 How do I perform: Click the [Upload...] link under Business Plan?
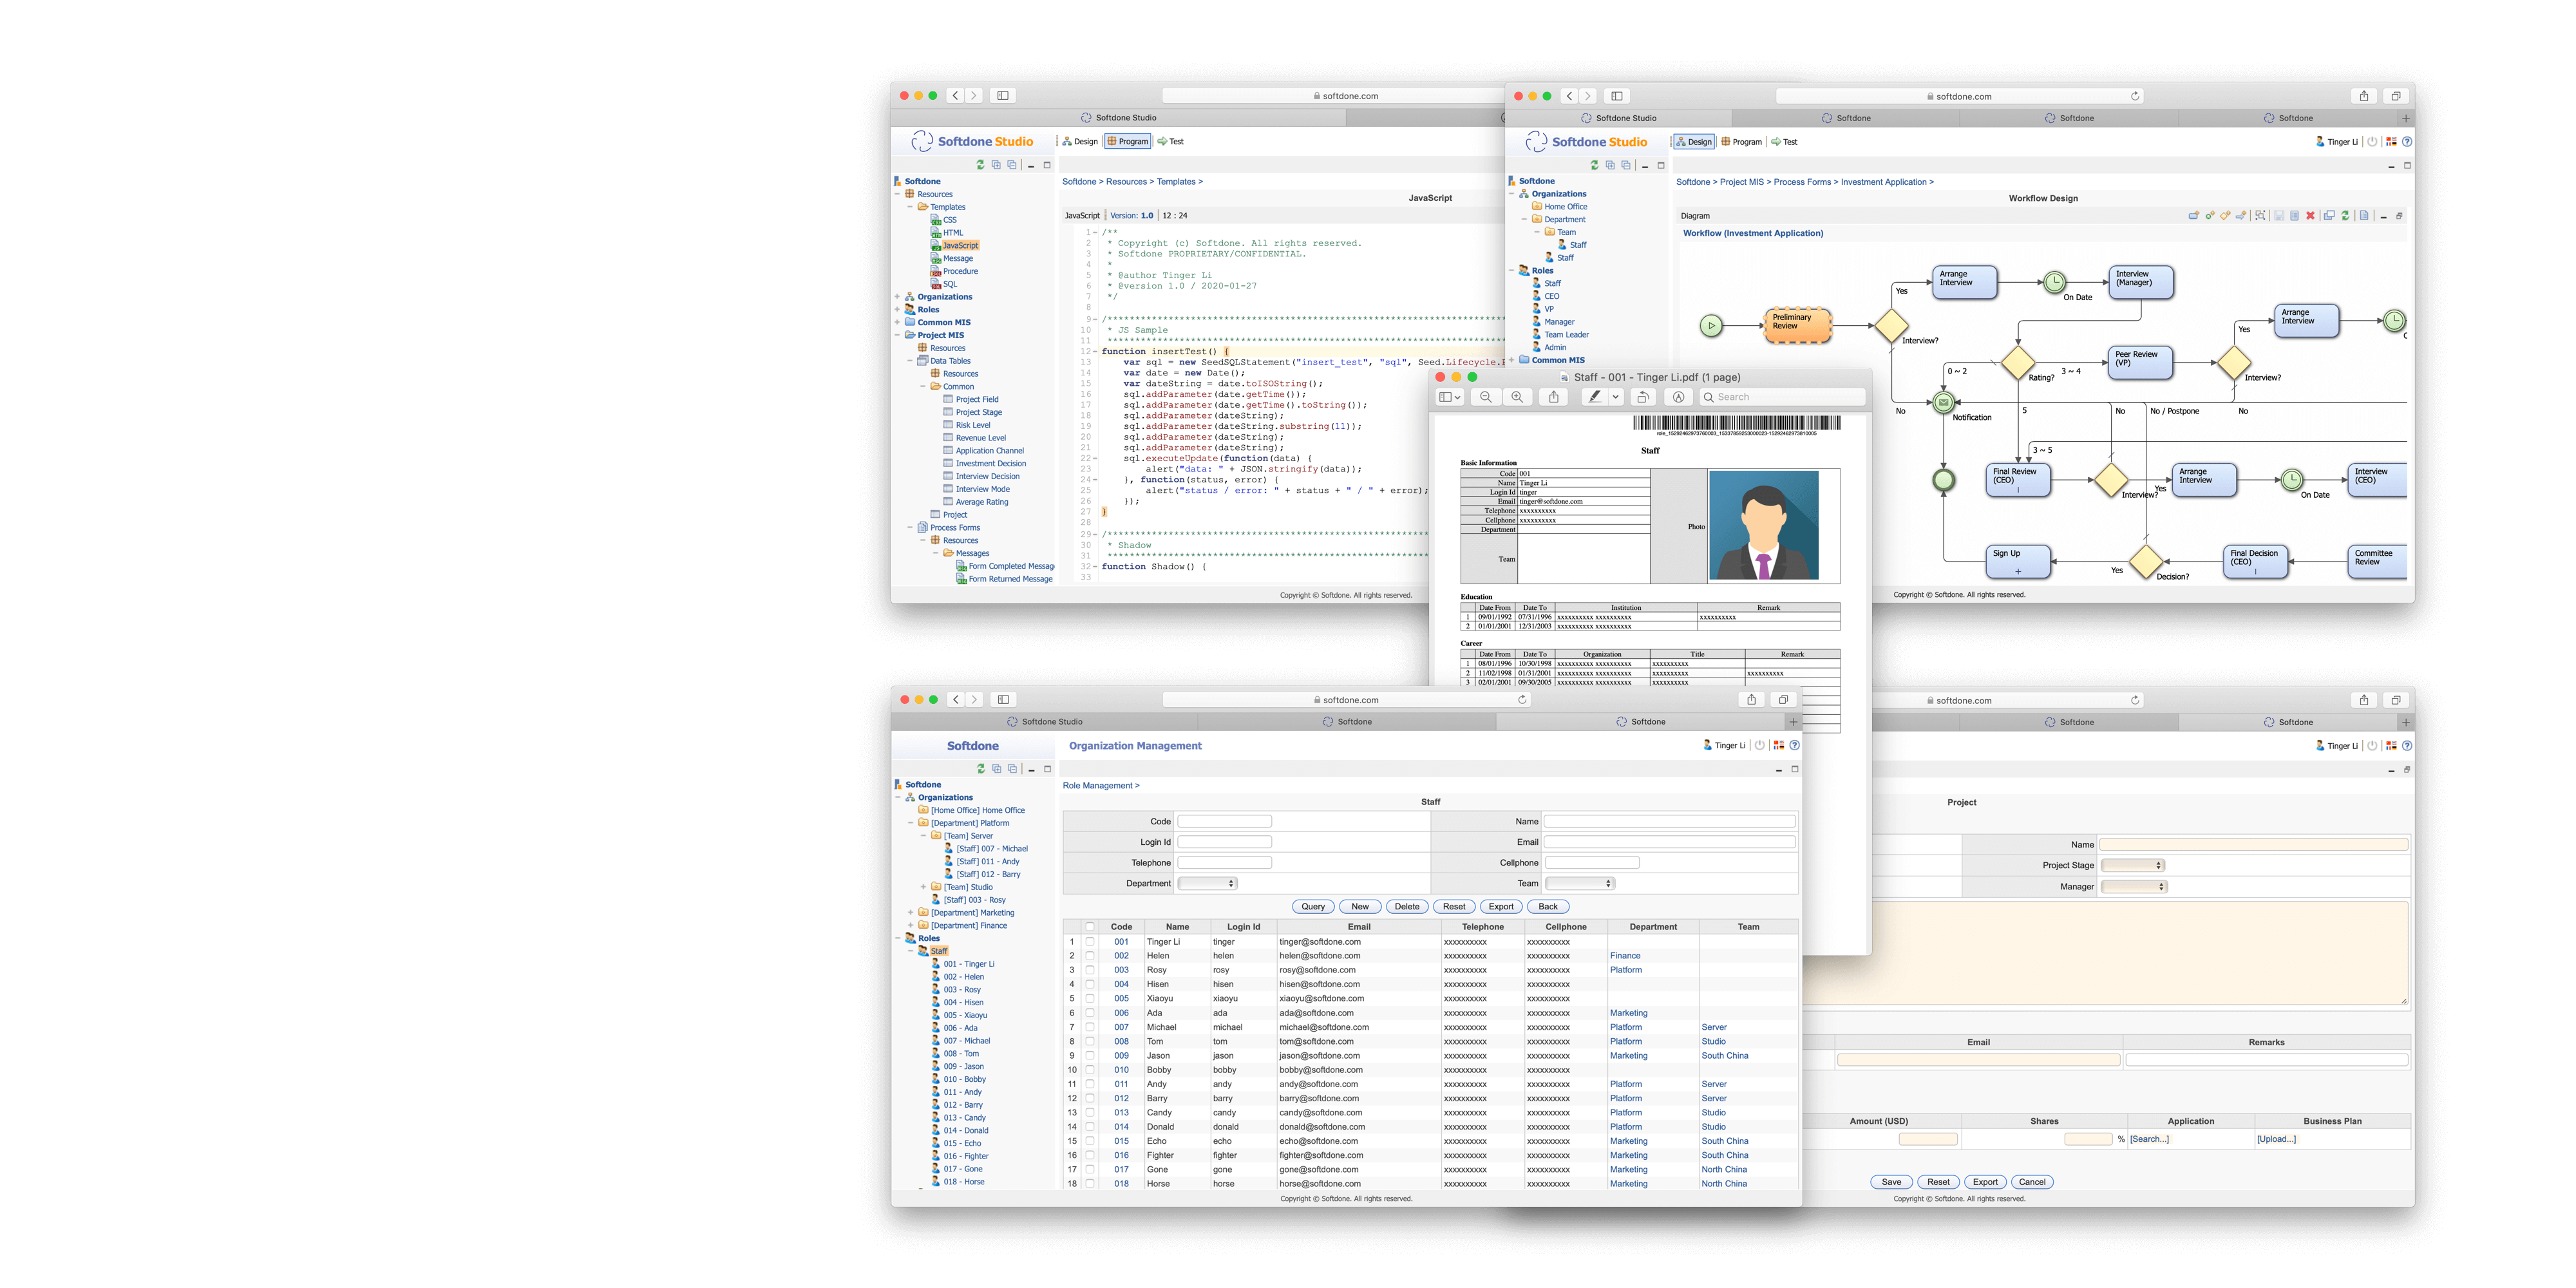click(2277, 1139)
